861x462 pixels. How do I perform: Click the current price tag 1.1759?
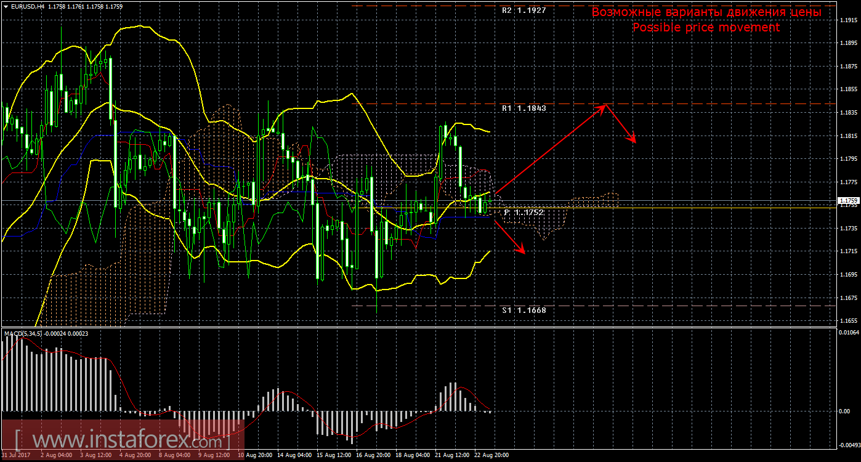[x=848, y=201]
